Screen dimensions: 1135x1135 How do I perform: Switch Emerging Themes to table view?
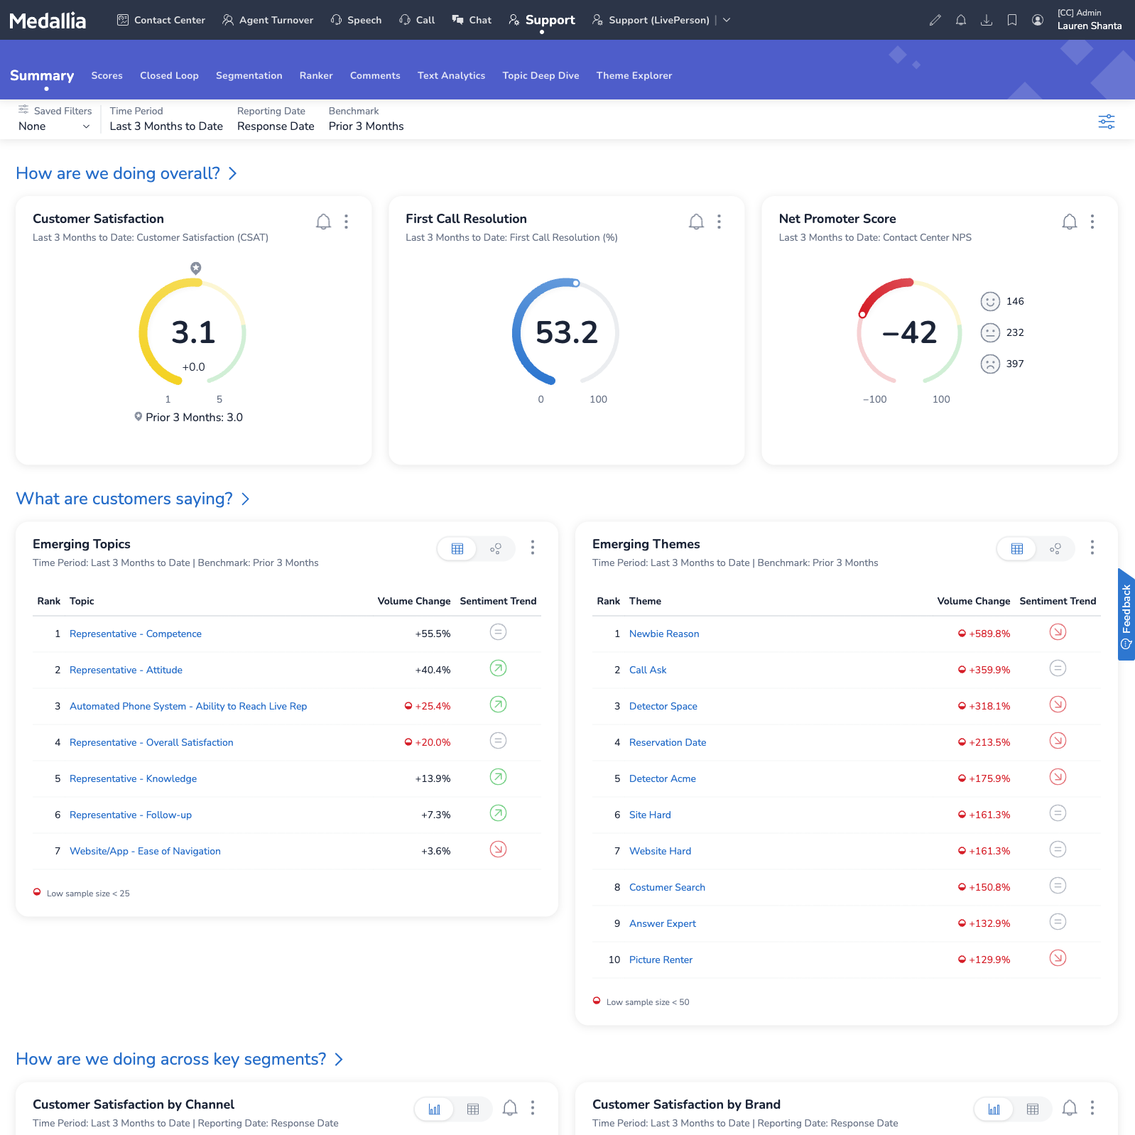1016,548
